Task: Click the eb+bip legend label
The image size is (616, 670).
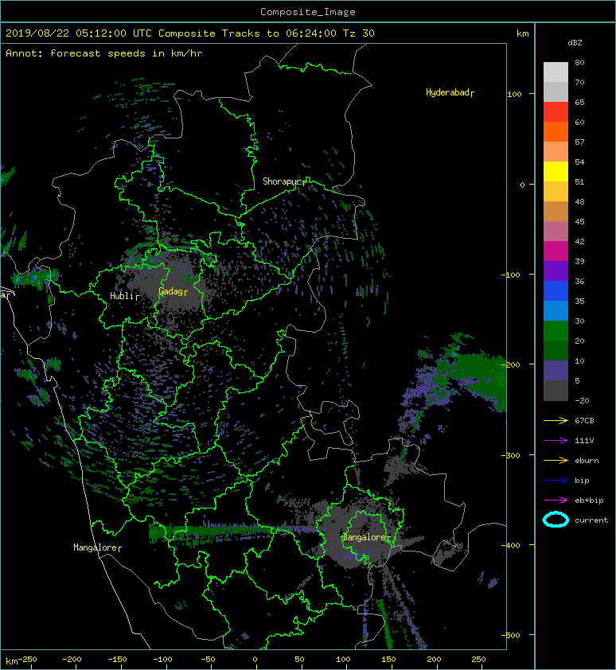Action: (x=589, y=501)
